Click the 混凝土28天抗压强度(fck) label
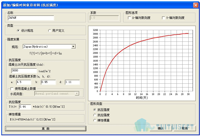 pos(26,65)
